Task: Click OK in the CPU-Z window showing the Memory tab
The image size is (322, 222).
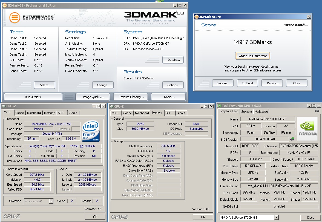Action: point(203,217)
